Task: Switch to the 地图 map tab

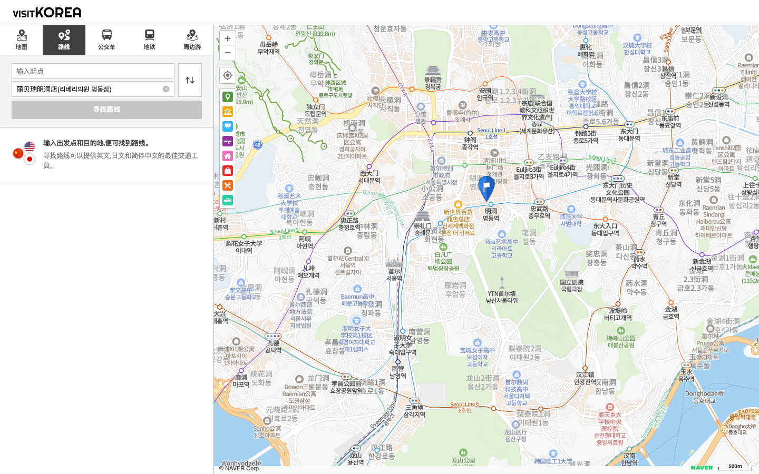Action: coord(22,39)
